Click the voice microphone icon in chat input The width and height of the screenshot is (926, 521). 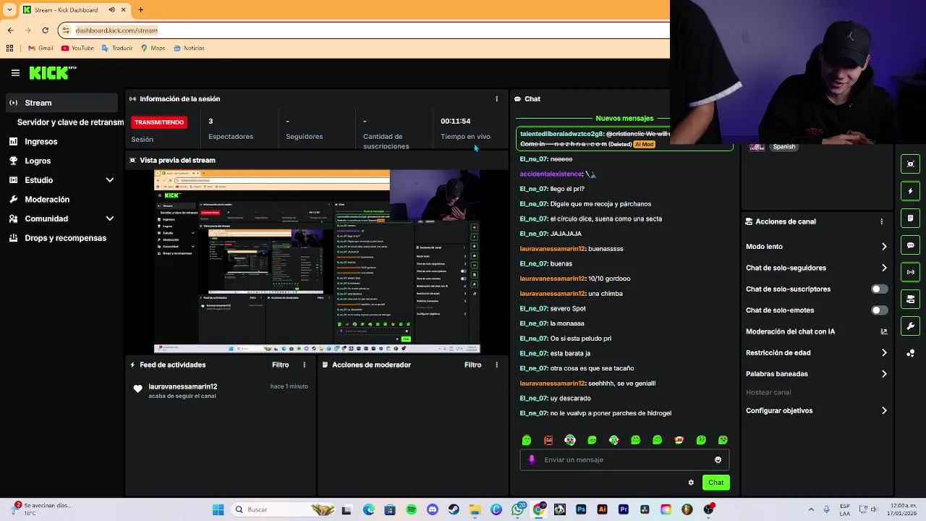[x=532, y=459]
